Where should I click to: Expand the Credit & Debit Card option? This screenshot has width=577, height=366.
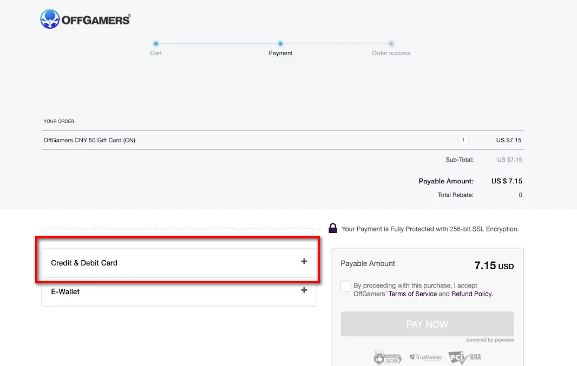click(x=84, y=263)
